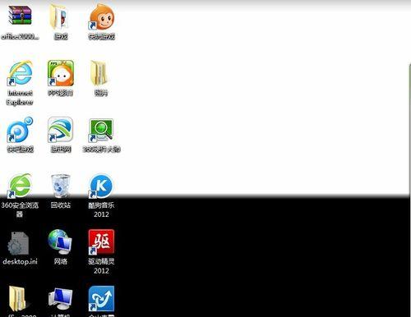Launch the blue arrow-knot shortcut in bottom row
This screenshot has height=317, width=411.
[x=101, y=299]
